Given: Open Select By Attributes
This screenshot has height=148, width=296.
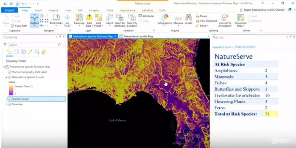Looking at the screenshot, I should pyautogui.click(x=120, y=20).
